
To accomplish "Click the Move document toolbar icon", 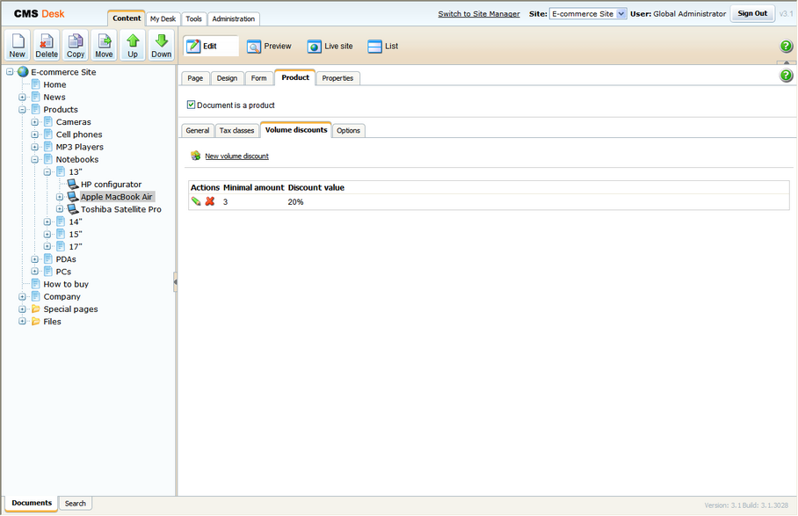I will coord(104,45).
